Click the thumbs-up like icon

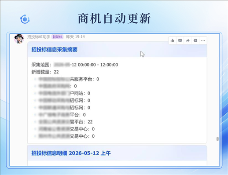[173, 40]
